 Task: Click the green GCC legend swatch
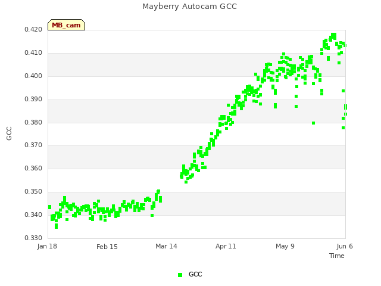coord(180,275)
